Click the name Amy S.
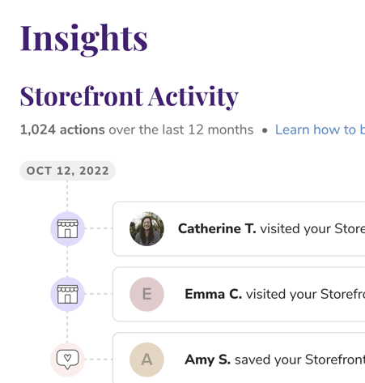The height and width of the screenshot is (383, 365). tap(207, 360)
